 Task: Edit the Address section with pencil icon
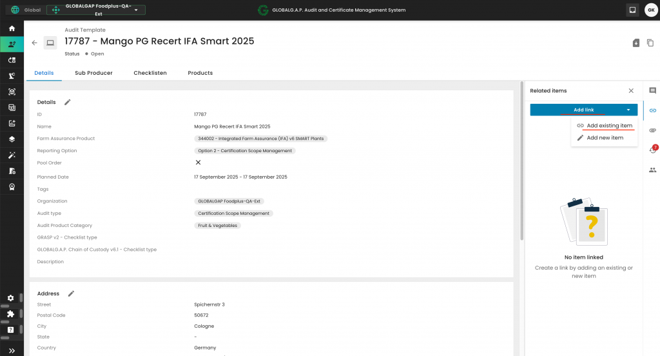click(x=72, y=293)
